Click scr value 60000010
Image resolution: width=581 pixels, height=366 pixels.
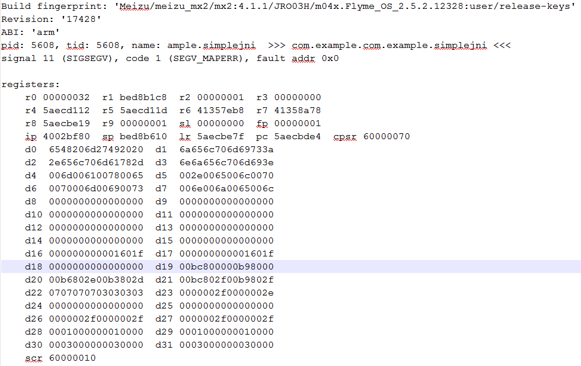[72, 358]
